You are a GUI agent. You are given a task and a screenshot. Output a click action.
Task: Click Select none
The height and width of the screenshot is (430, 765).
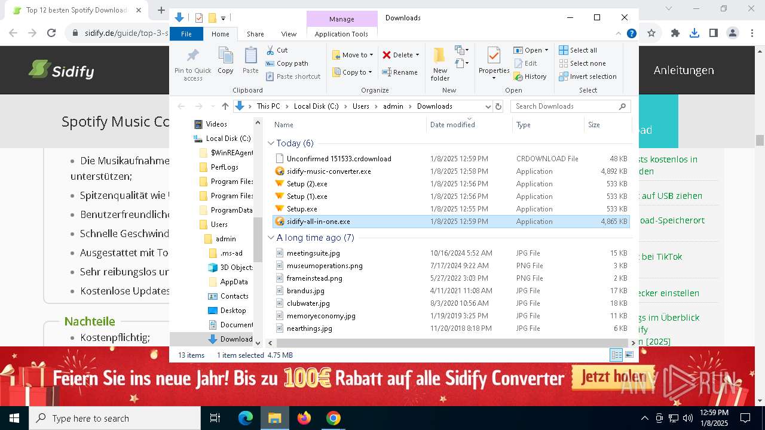point(582,63)
